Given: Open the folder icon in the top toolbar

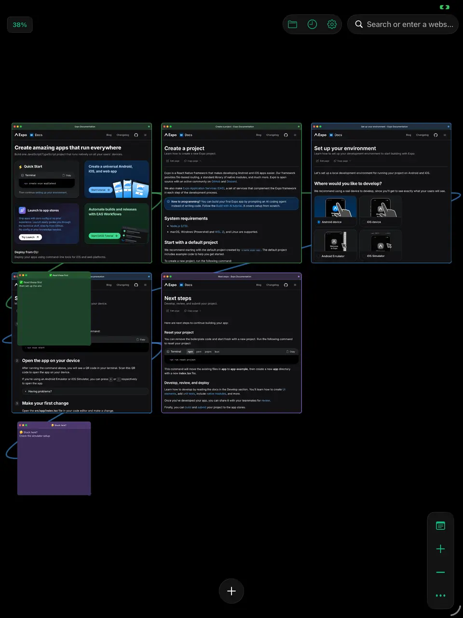Looking at the screenshot, I should coord(293,24).
